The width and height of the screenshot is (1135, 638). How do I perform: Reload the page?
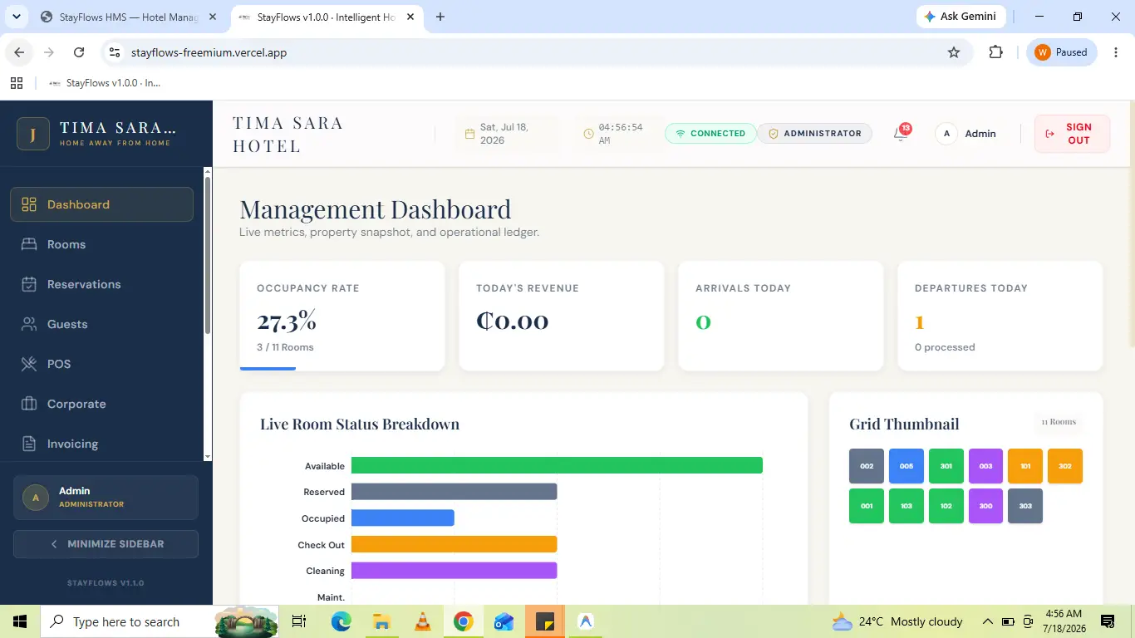point(79,52)
